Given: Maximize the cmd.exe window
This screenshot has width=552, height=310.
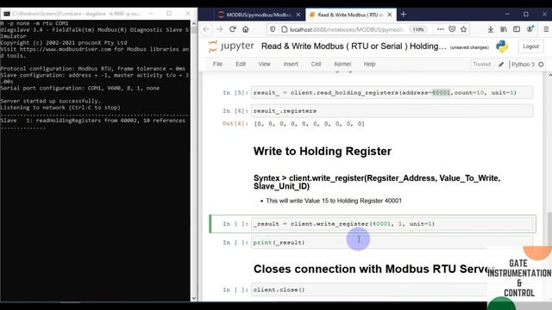Looking at the screenshot, I should tap(169, 14).
